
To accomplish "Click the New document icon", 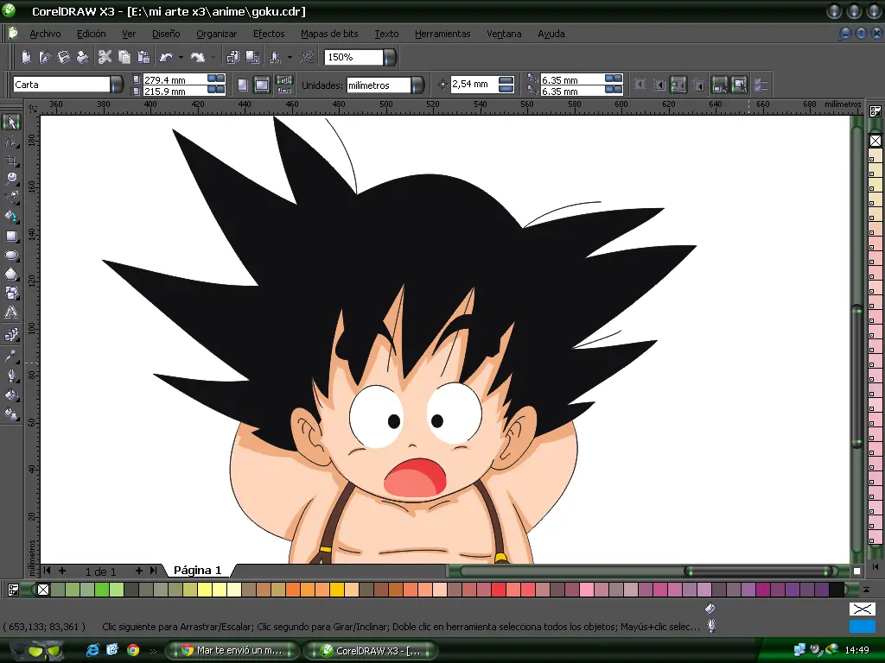I will click(26, 57).
